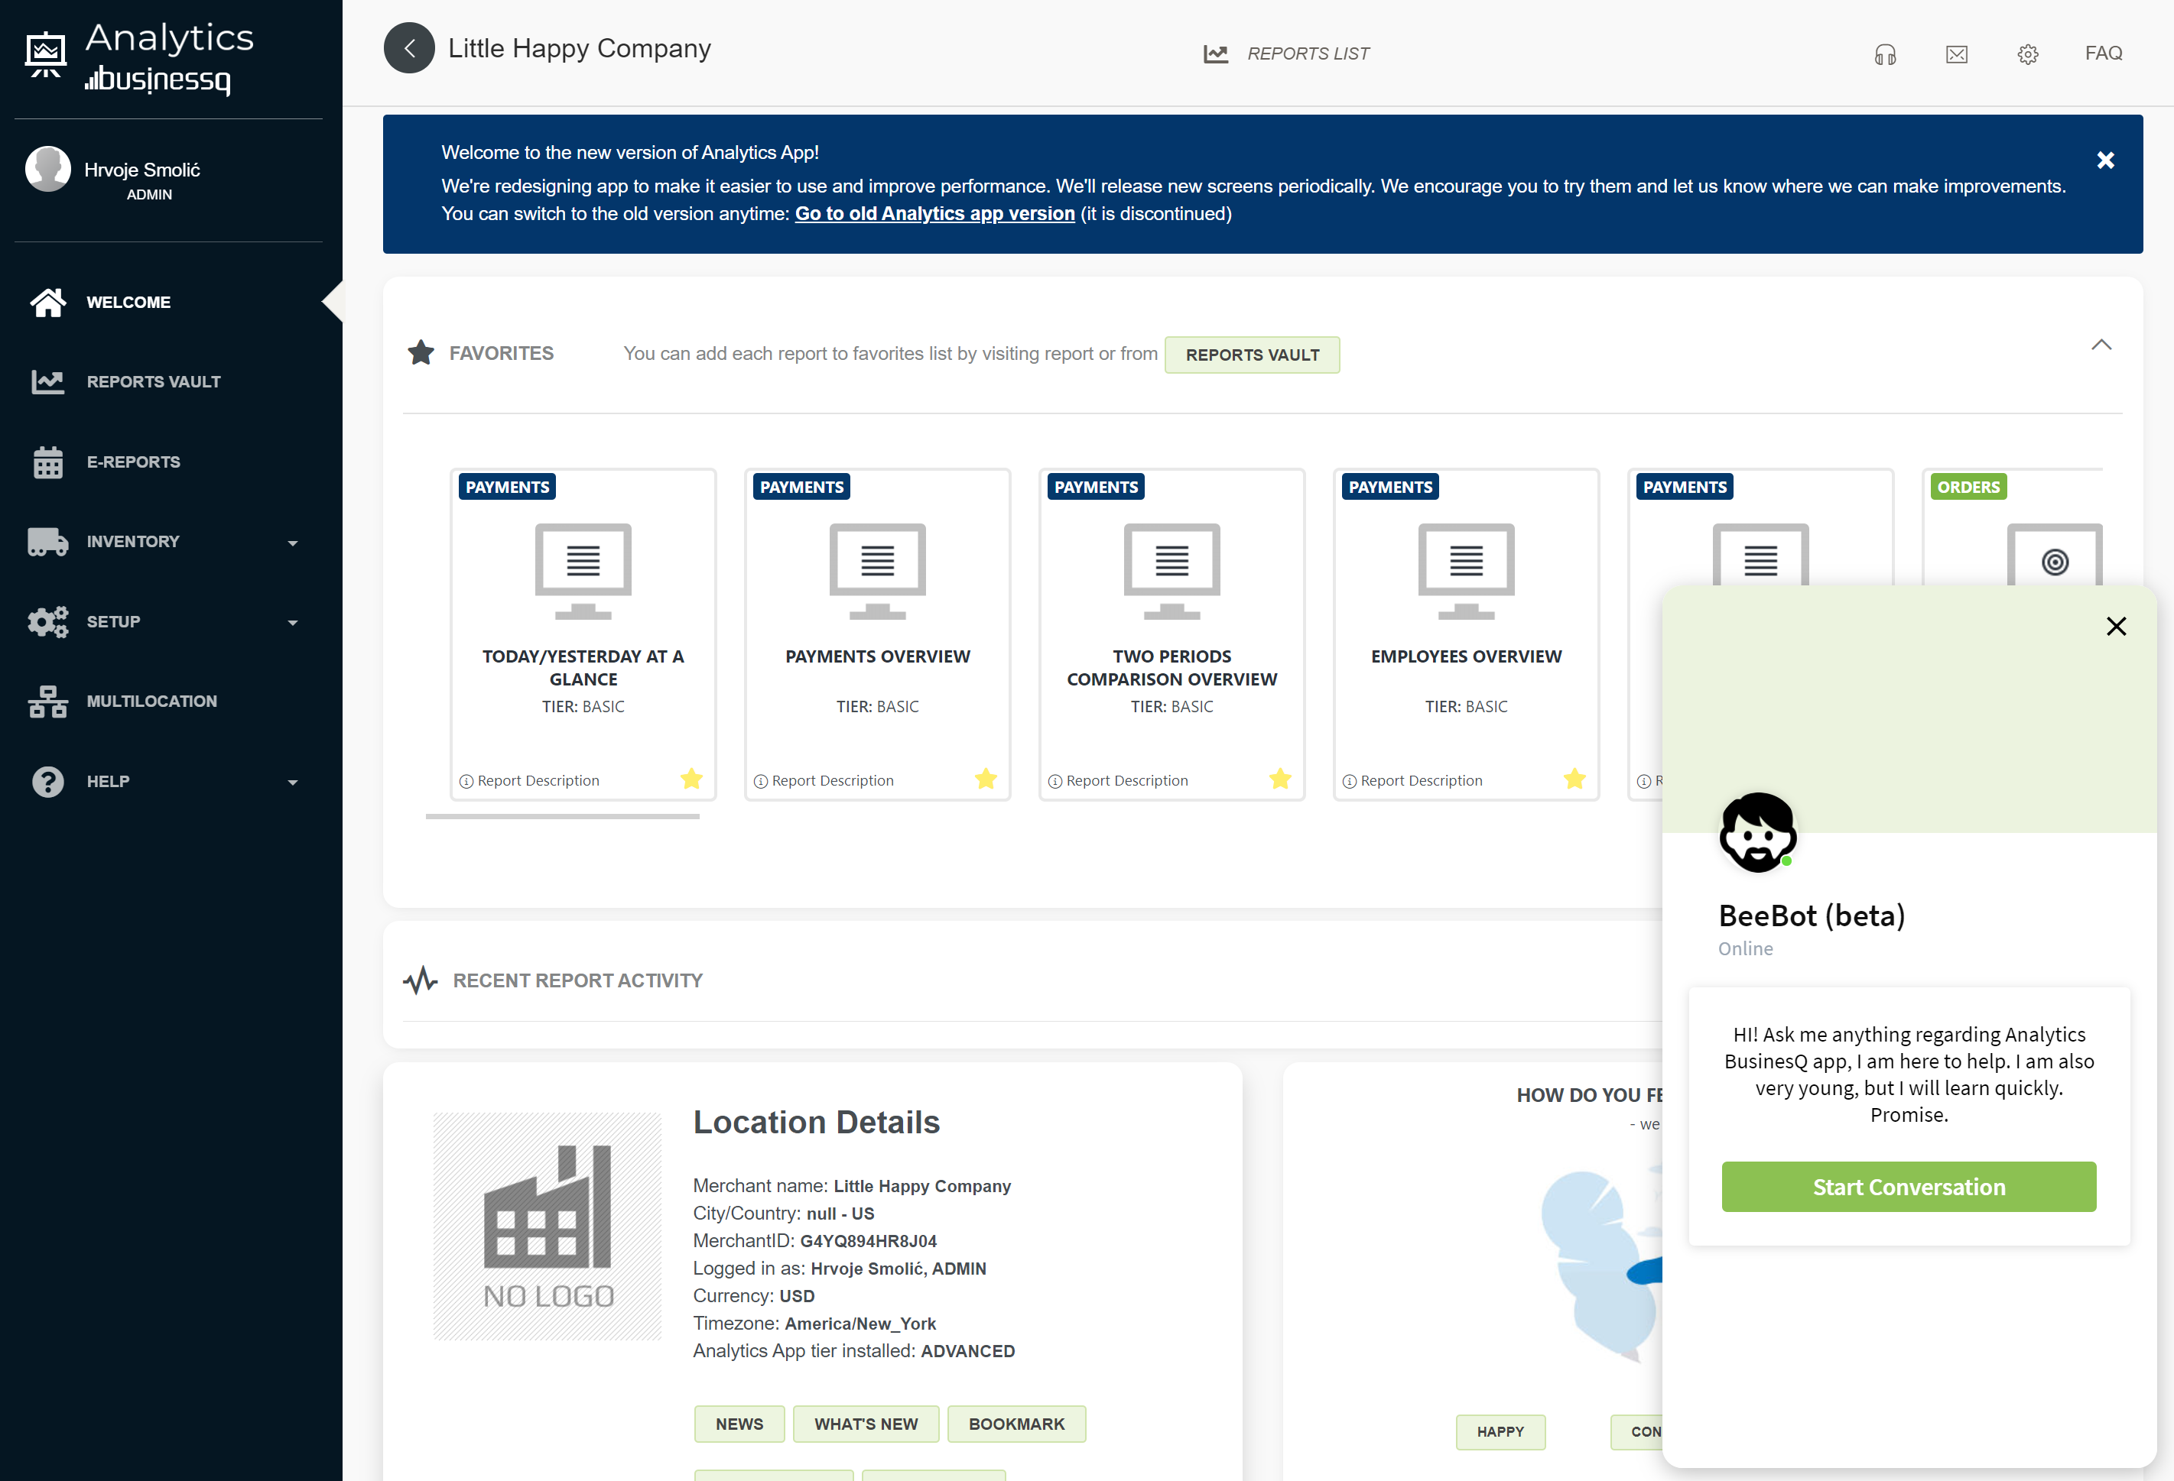The height and width of the screenshot is (1481, 2174).
Task: Click Timezone value America/New_York
Action: [x=860, y=1323]
